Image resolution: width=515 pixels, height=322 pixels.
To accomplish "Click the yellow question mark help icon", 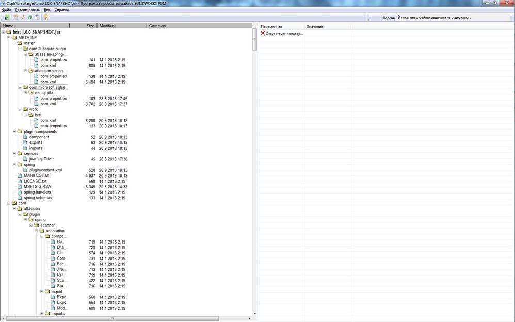I will 45,18.
